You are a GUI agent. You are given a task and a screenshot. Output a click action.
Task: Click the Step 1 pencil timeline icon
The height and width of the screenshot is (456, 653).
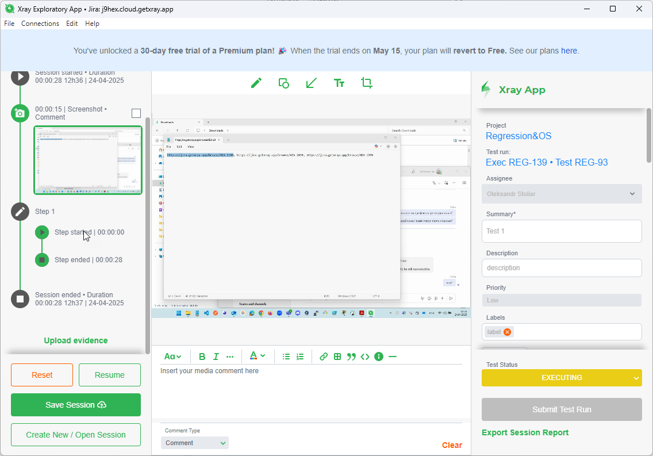[20, 212]
